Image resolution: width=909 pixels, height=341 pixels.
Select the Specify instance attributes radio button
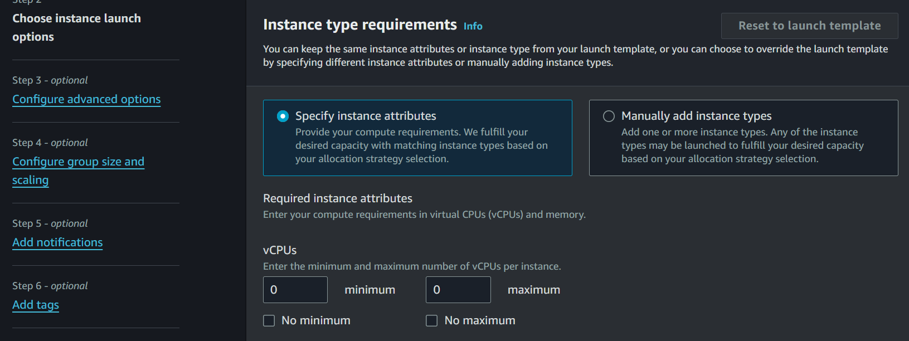(x=283, y=116)
